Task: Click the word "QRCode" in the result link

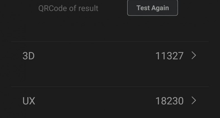Action: pos(53,8)
